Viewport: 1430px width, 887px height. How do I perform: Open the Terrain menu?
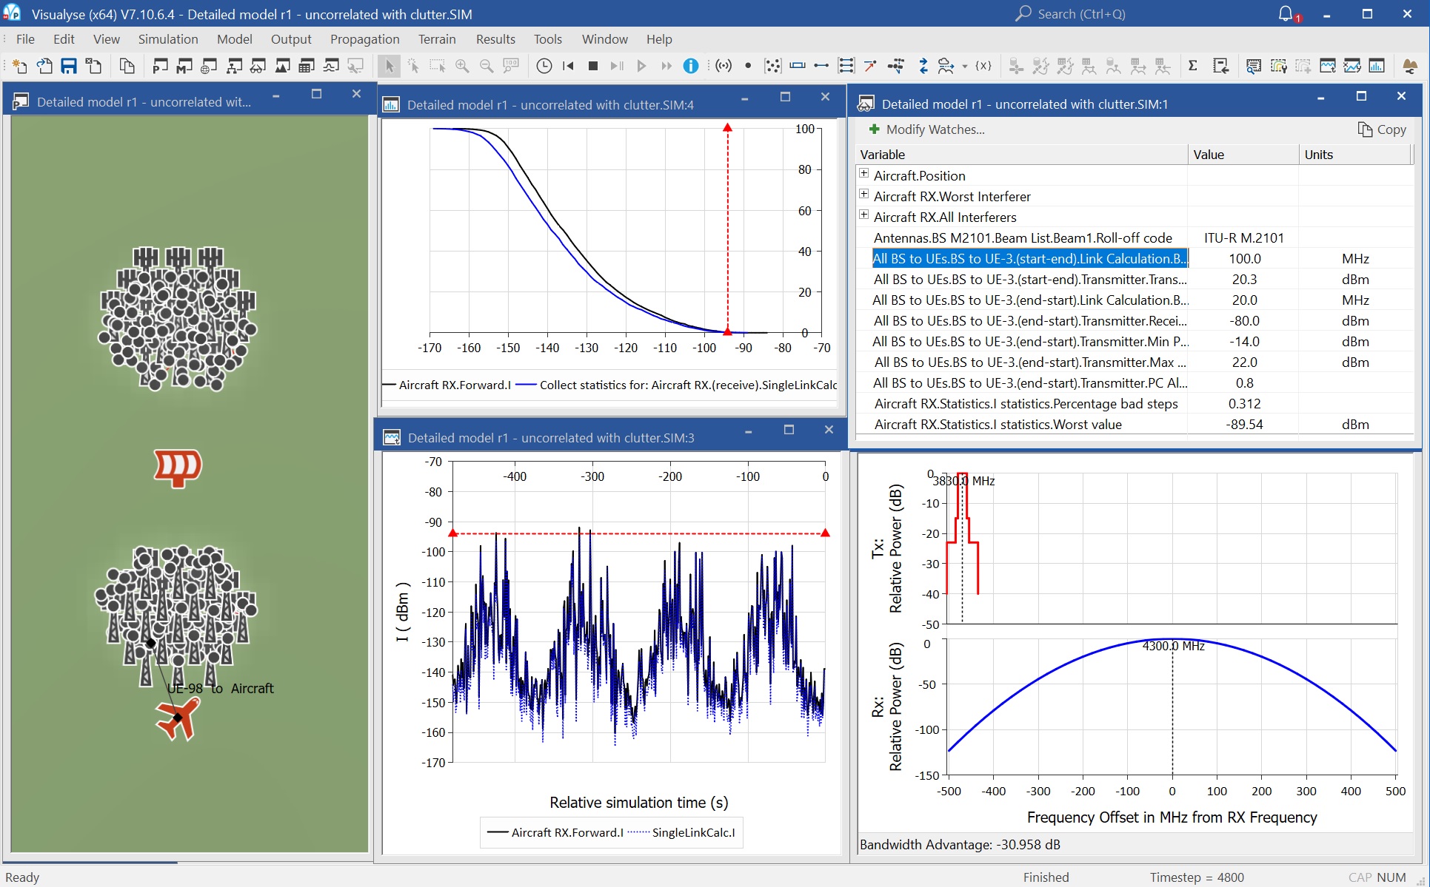[x=437, y=39]
